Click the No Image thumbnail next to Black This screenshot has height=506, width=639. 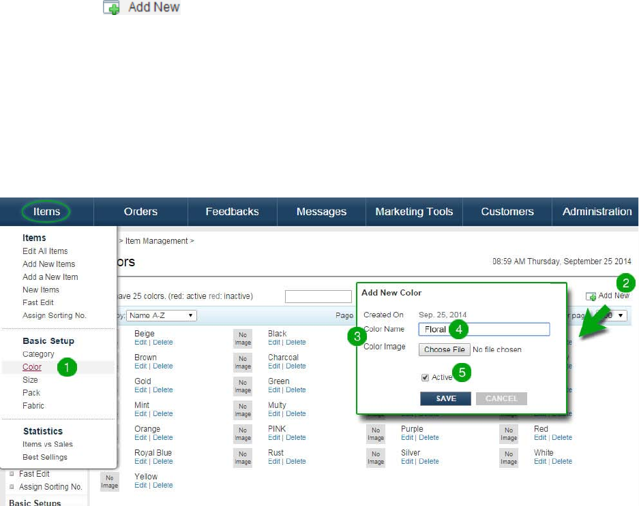[x=243, y=338]
